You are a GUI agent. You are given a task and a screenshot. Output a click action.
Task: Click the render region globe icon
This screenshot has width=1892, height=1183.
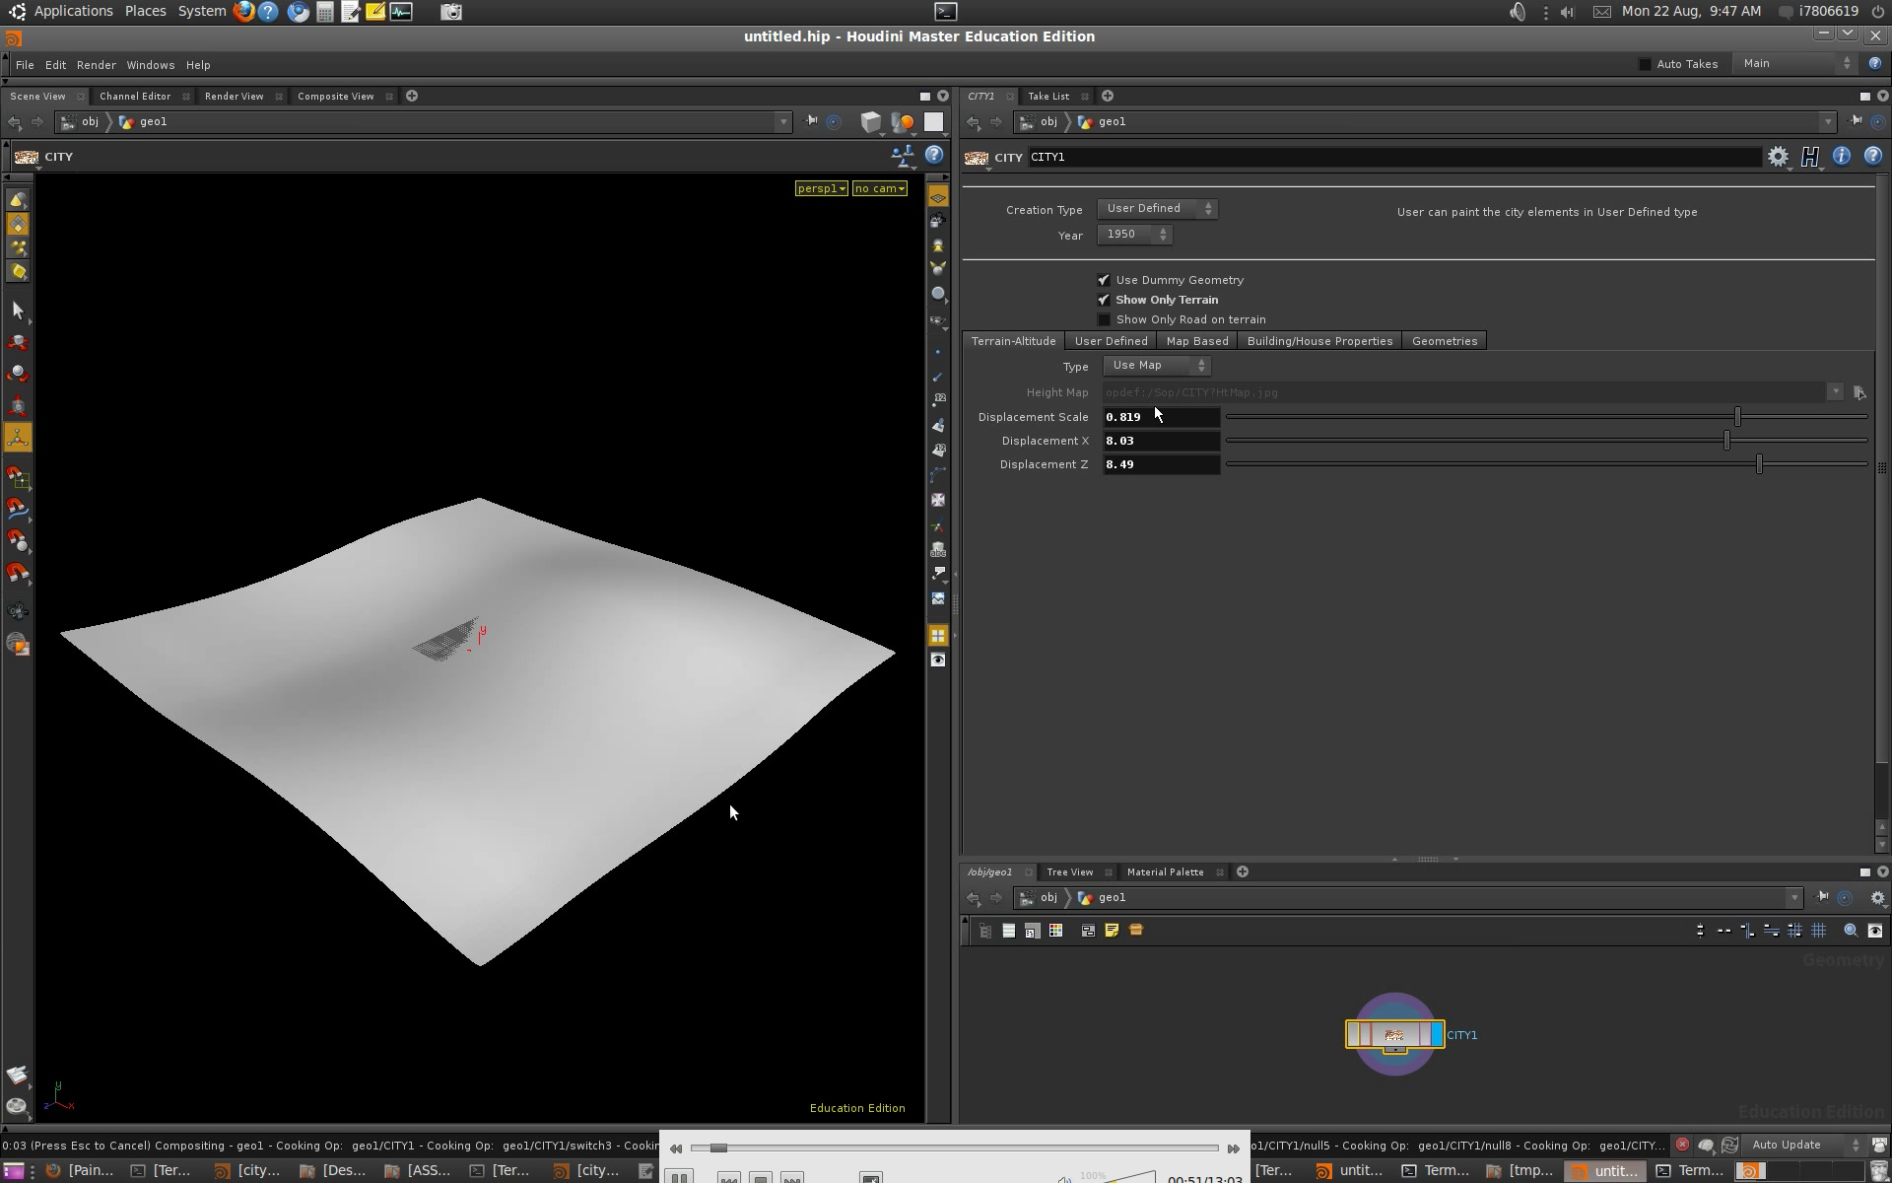click(x=18, y=644)
